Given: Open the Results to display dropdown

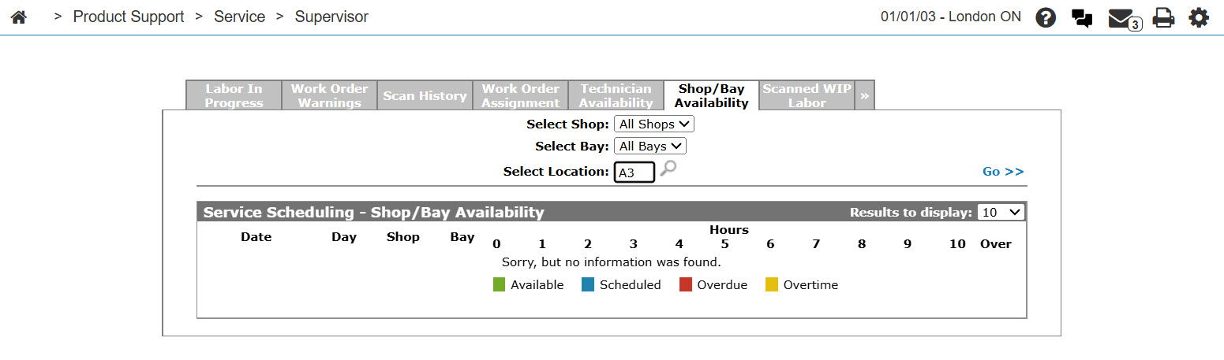Looking at the screenshot, I should pyautogui.click(x=1000, y=212).
